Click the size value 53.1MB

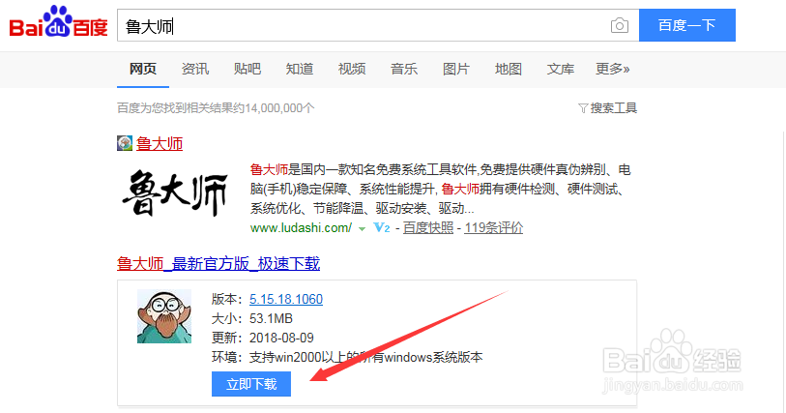pos(272,318)
